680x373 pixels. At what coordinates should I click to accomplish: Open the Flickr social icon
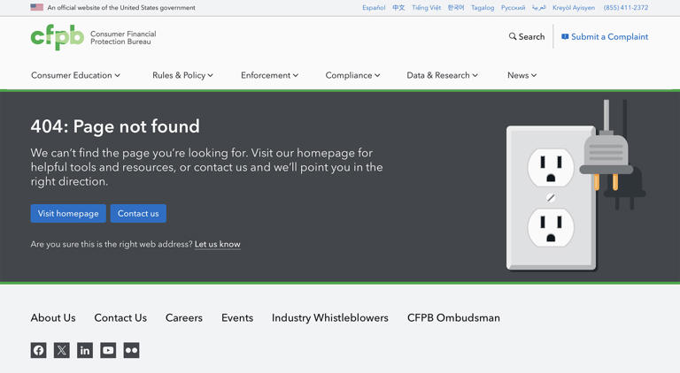coord(131,350)
